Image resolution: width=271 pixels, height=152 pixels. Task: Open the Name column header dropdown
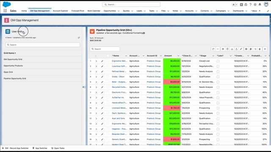126,56
